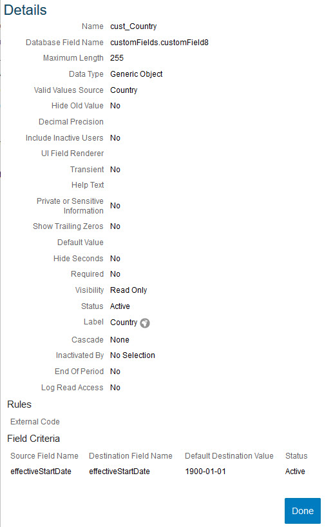Click the No Selection value for Inactivated By
The height and width of the screenshot is (527, 333).
[133, 355]
